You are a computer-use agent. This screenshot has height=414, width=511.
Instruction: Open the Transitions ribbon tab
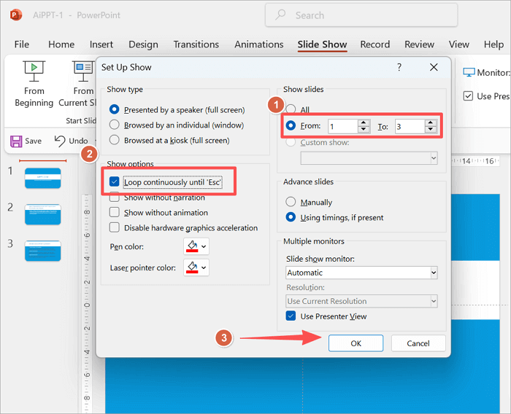(196, 44)
